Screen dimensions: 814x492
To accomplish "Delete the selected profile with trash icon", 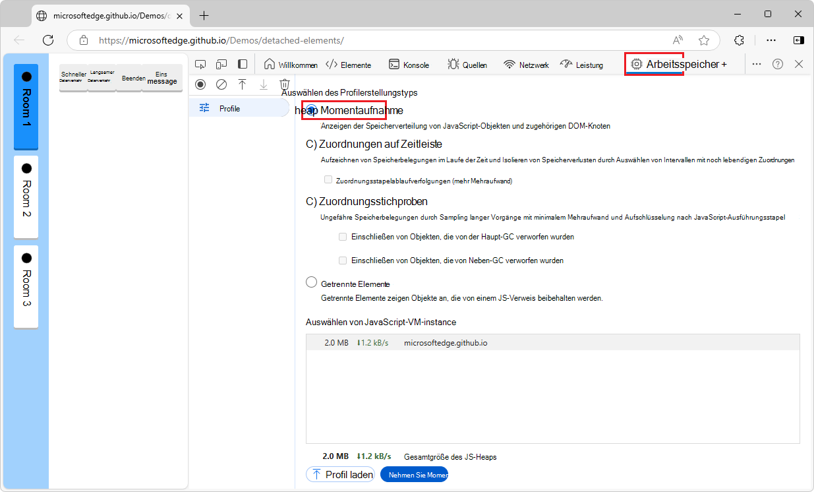I will pos(284,84).
